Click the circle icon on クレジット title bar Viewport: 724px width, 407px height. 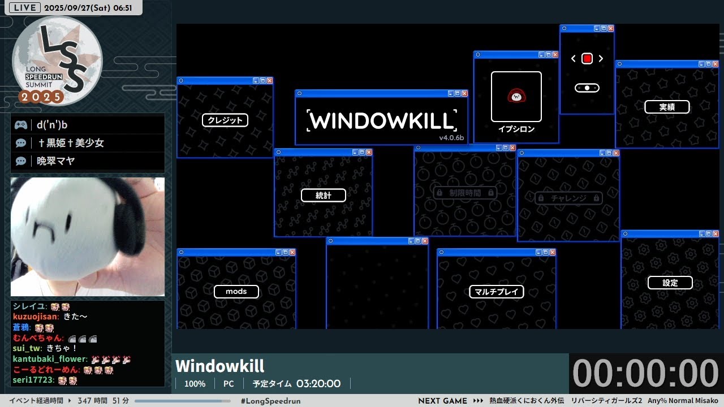tap(181, 81)
